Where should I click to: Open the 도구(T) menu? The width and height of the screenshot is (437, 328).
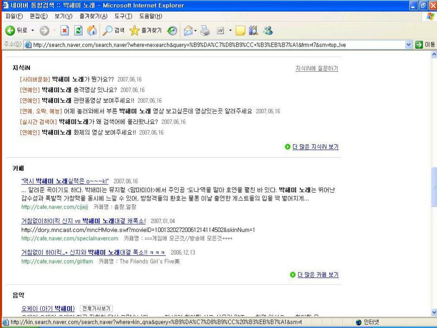pos(123,16)
